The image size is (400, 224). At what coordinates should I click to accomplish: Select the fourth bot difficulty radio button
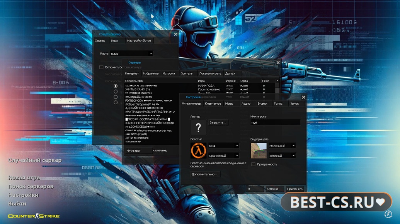click(116, 103)
